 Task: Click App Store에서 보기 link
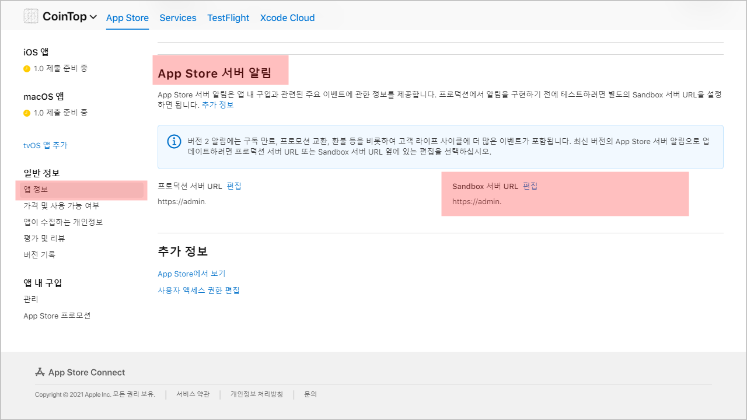[191, 274]
